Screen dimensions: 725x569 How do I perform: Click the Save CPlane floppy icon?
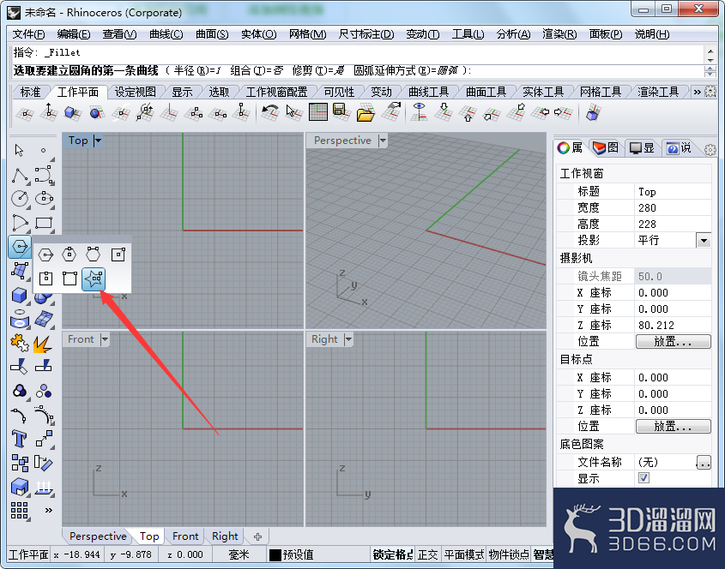(x=341, y=112)
